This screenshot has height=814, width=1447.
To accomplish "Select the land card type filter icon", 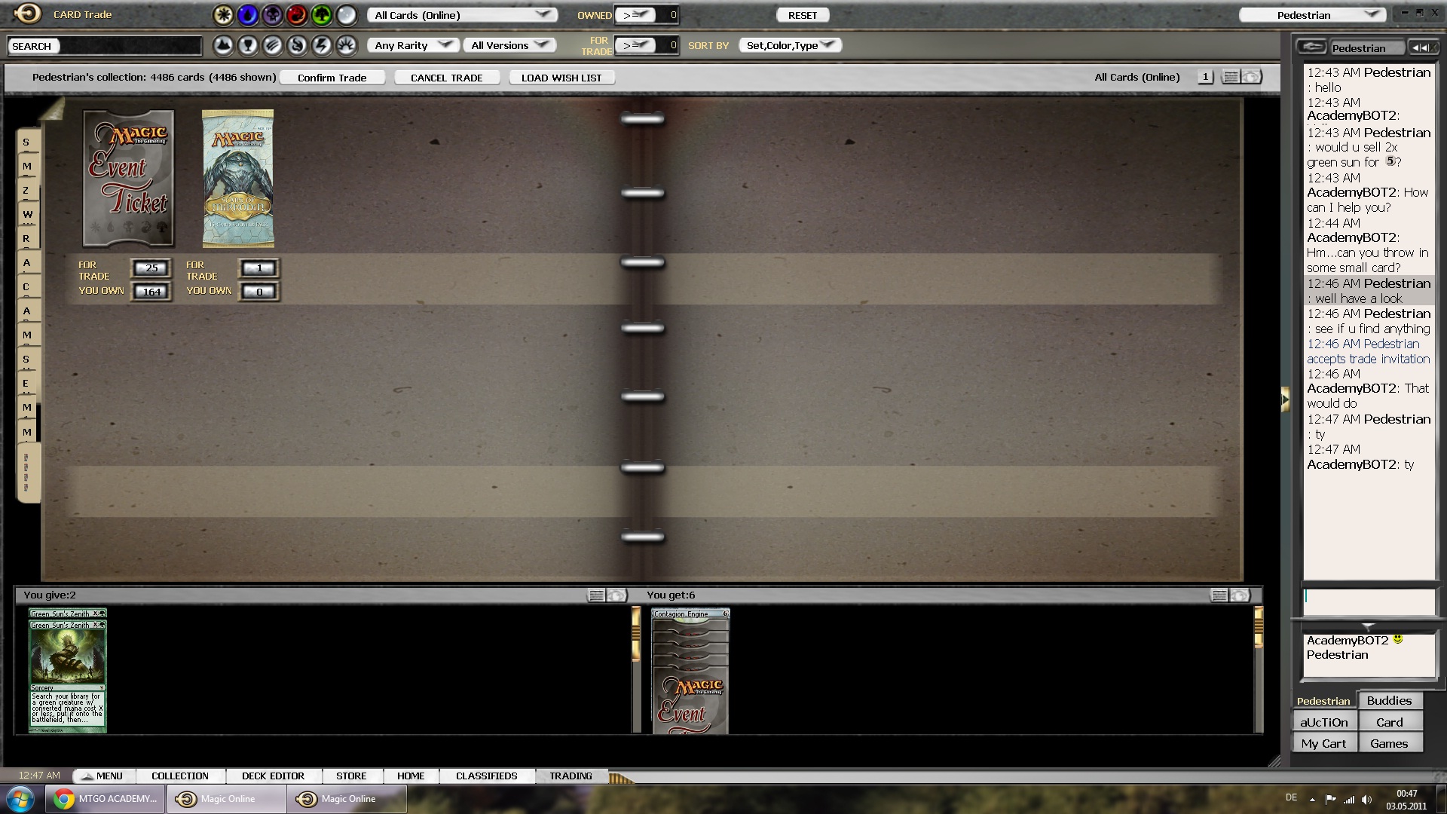I will click(223, 45).
